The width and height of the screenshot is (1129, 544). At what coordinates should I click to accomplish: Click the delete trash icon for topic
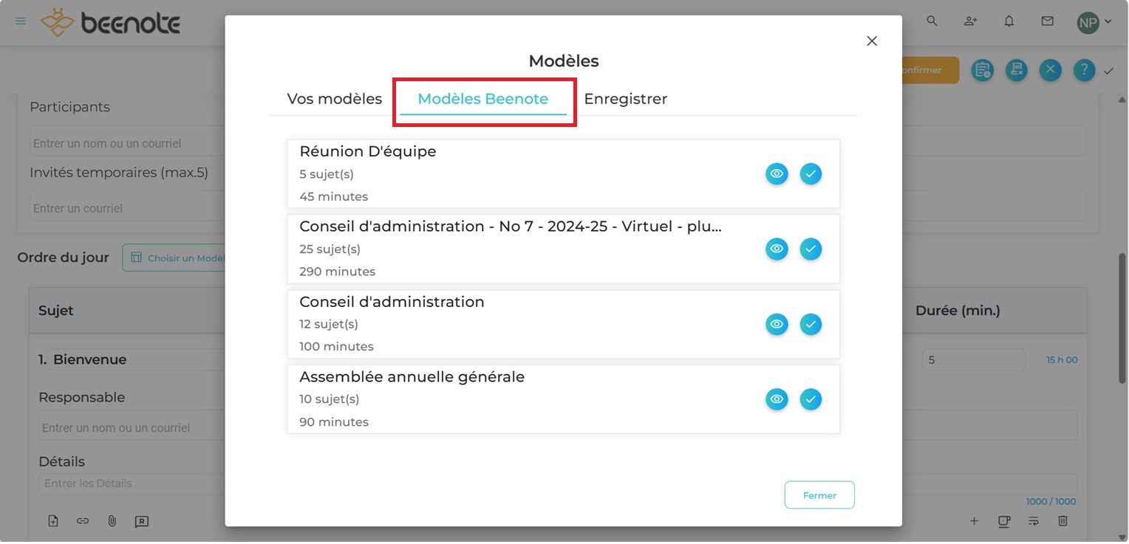pos(1063,521)
